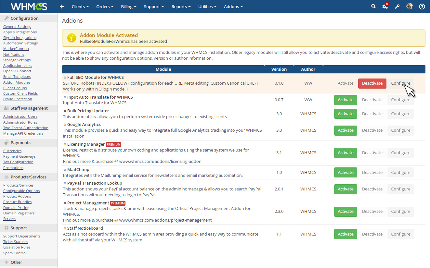Open General Settings in sidebar
The height and width of the screenshot is (268, 430).
(x=17, y=27)
